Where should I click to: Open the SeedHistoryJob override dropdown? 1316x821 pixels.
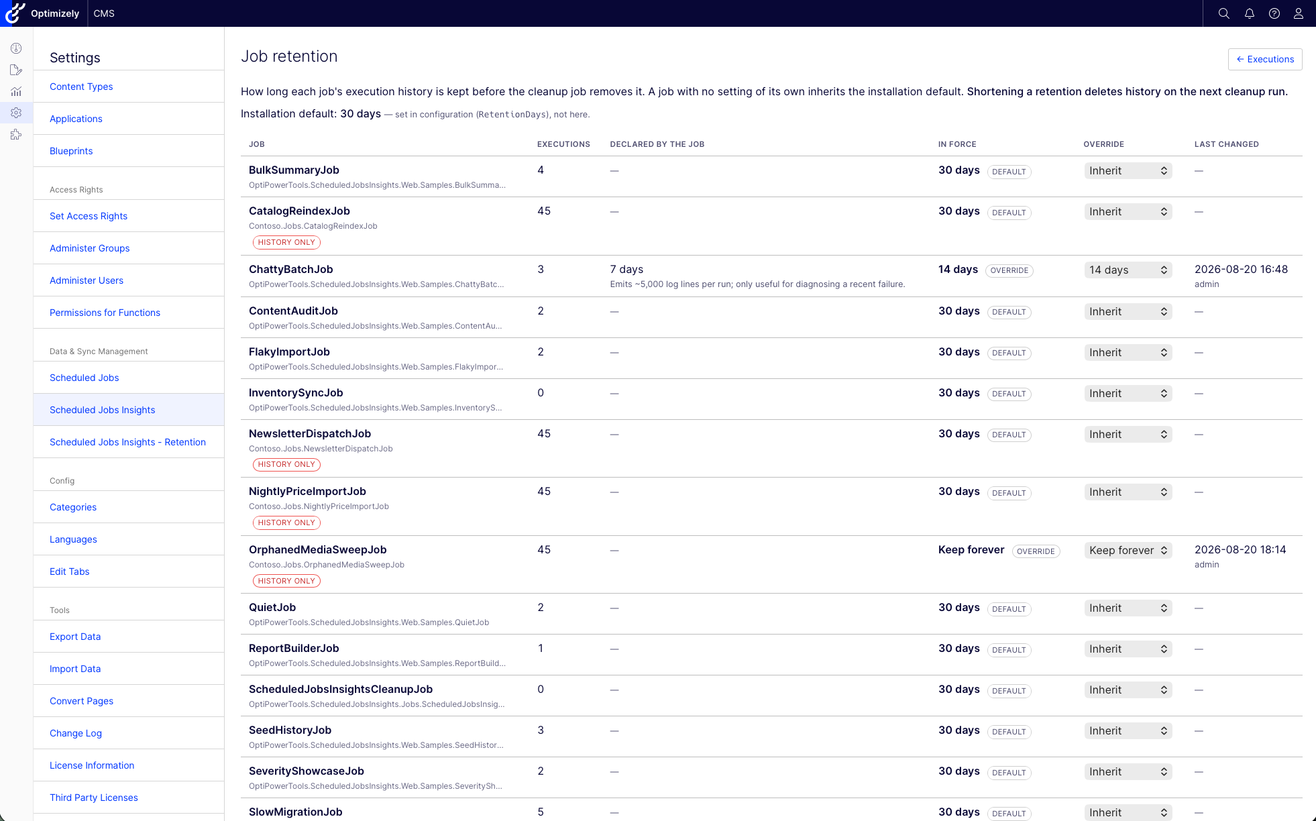[1128, 731]
